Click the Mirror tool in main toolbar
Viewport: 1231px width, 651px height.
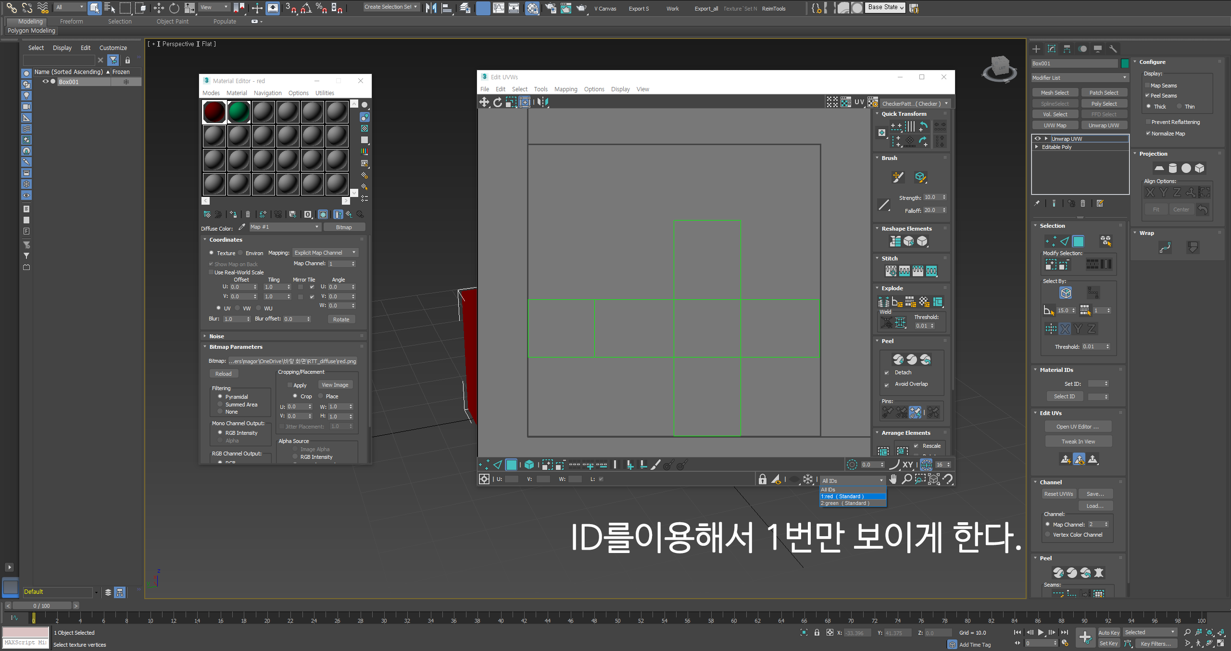click(431, 8)
